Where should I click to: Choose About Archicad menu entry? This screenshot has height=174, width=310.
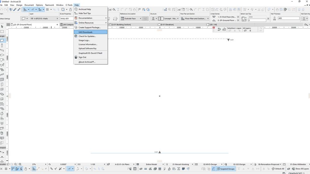point(91,62)
